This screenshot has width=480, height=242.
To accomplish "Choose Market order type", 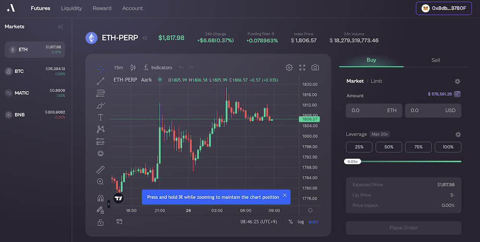I will coord(355,81).
